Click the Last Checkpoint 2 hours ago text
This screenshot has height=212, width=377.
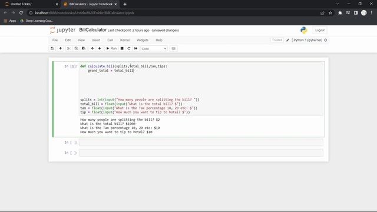pyautogui.click(x=128, y=30)
